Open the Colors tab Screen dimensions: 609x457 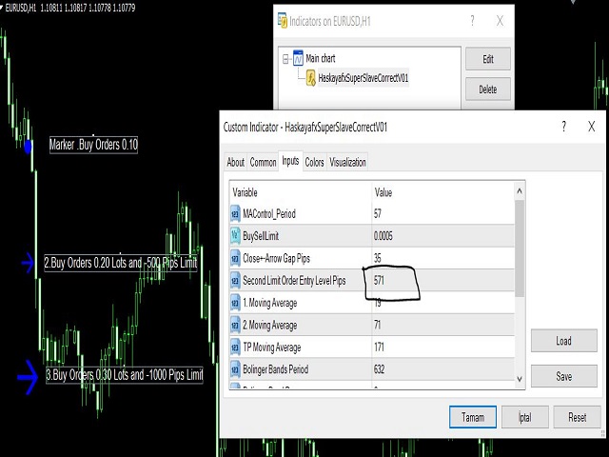click(x=314, y=162)
